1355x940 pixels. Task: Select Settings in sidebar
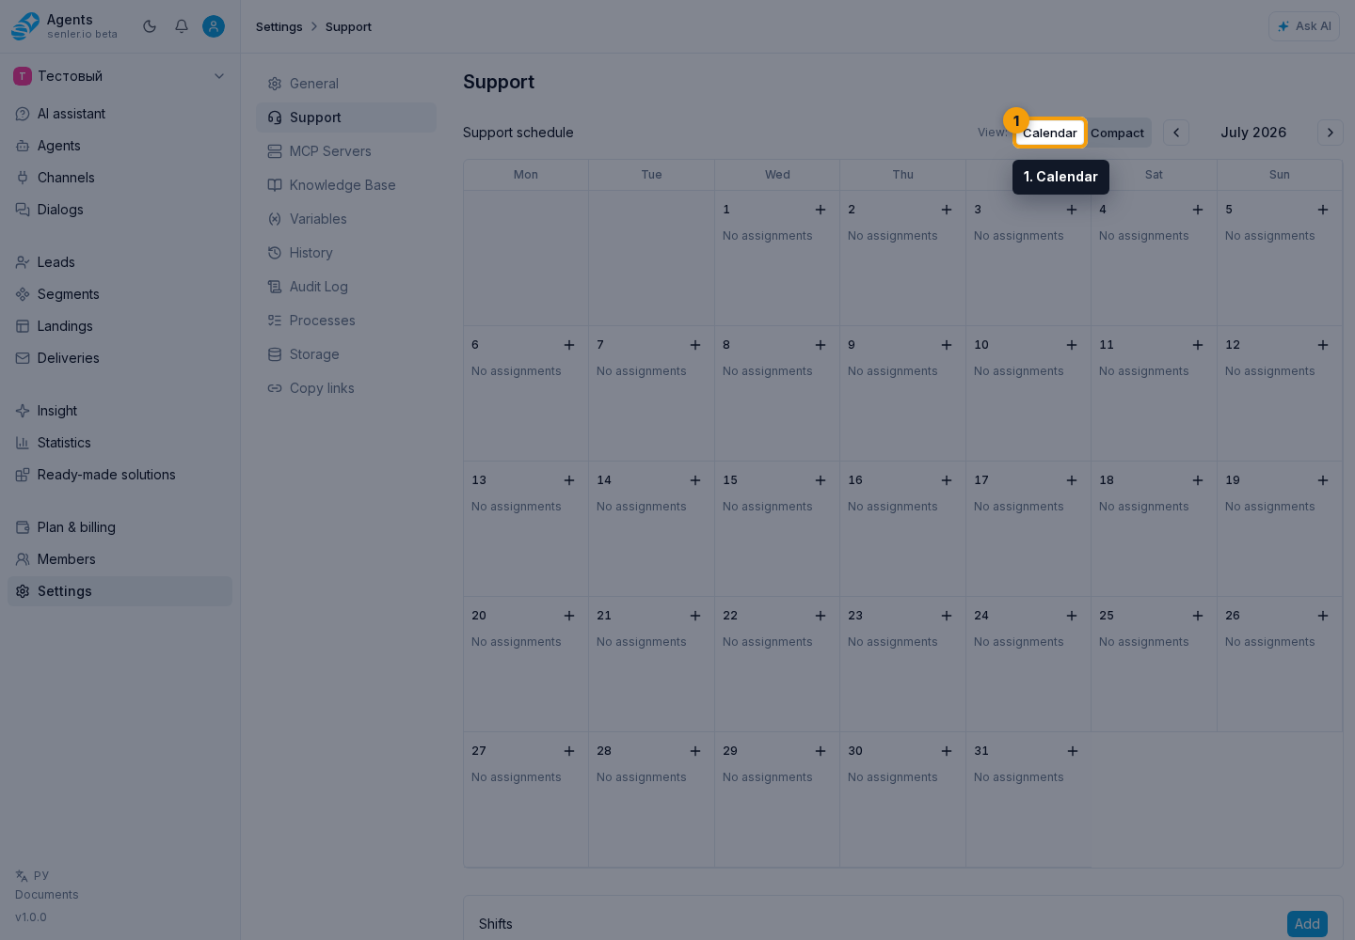pyautogui.click(x=120, y=591)
